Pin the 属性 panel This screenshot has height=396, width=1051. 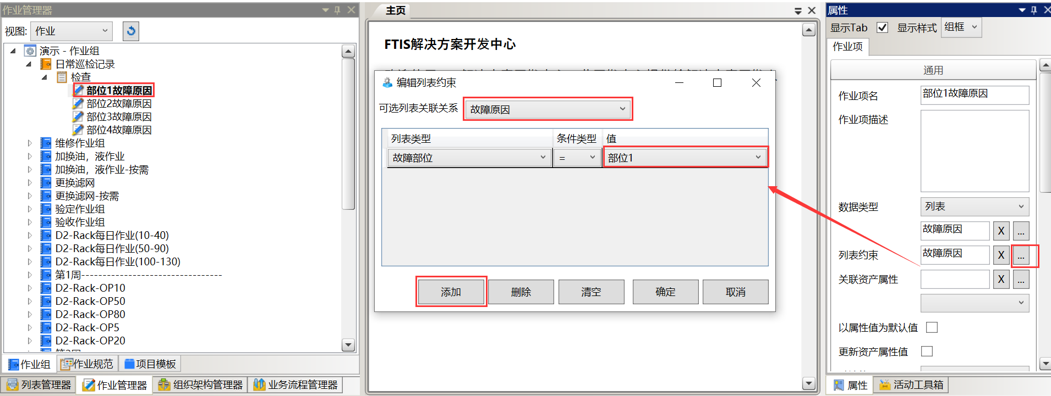[1034, 10]
